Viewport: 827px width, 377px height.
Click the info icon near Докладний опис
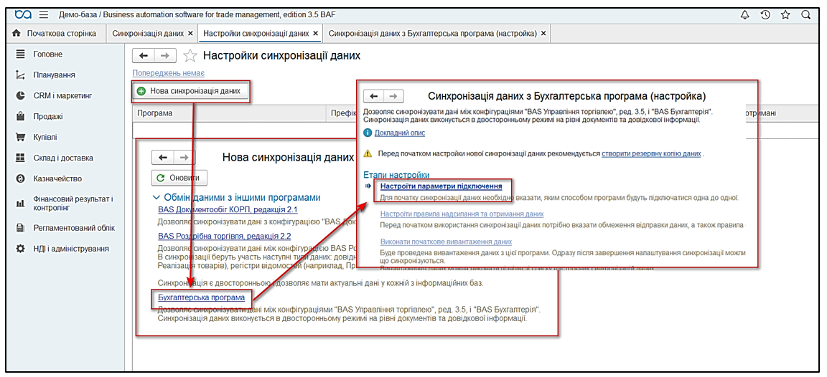click(x=368, y=133)
